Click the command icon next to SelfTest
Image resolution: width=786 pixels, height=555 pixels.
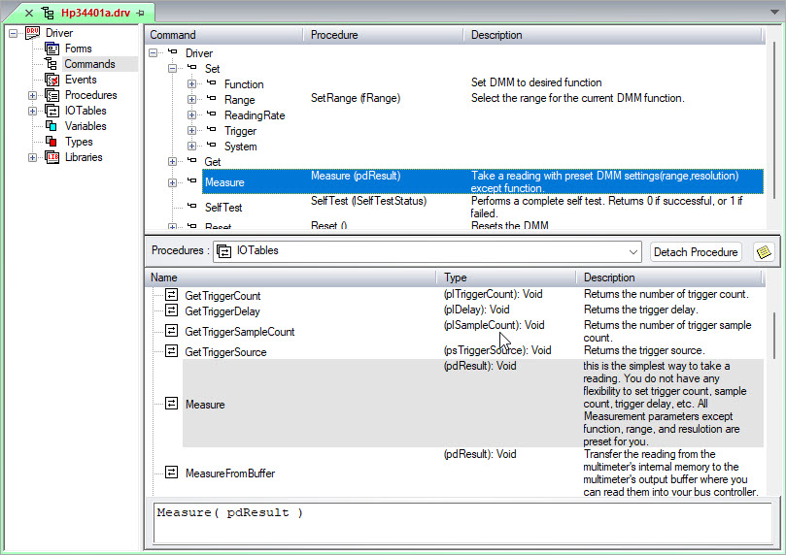tap(192, 205)
